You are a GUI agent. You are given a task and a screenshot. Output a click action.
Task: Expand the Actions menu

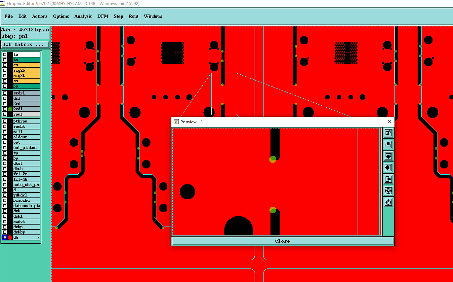[x=40, y=16]
